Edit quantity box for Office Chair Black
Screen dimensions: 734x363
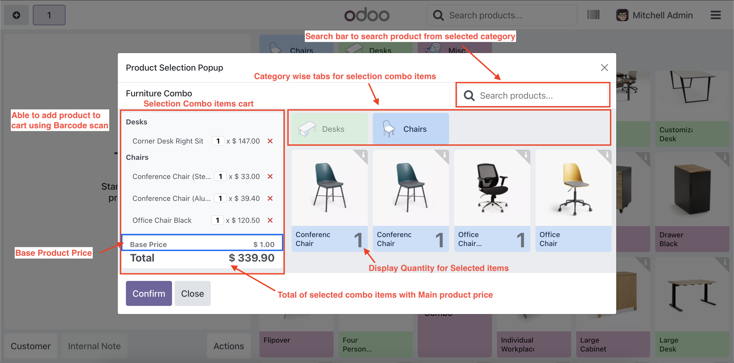pos(217,220)
